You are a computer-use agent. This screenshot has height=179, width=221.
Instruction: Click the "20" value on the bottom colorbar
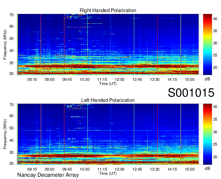[x=215, y=157]
